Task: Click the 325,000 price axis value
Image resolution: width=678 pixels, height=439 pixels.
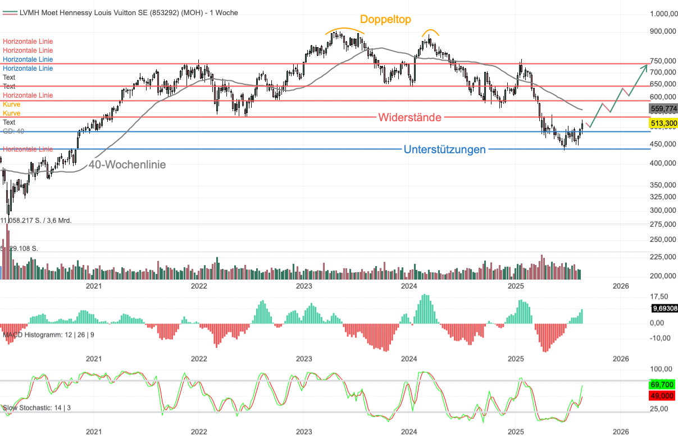Action: point(663,196)
